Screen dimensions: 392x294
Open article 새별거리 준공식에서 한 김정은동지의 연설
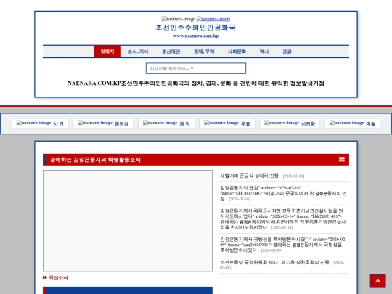(283, 193)
